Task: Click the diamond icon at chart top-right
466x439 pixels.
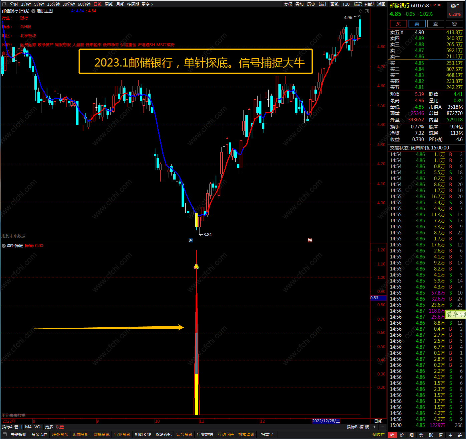Action: click(361, 11)
